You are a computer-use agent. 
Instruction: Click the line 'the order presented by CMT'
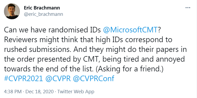click(x=52, y=59)
